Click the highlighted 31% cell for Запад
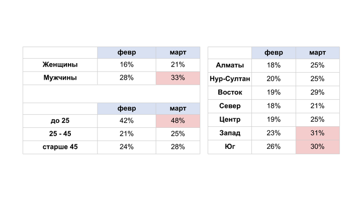The width and height of the screenshot is (362, 203). pos(317,133)
